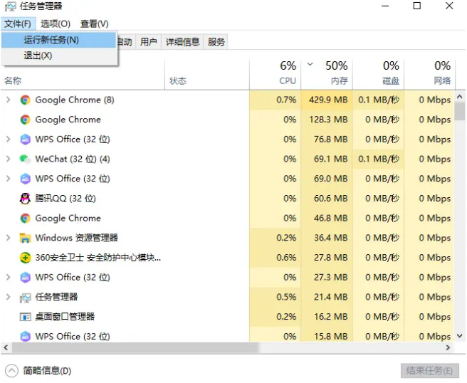Click the 桌面窗口管理器 process icon

tap(25, 317)
